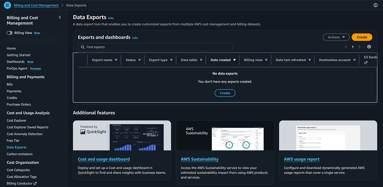Go to next page of exports
The width and height of the screenshot is (383, 187).
click(359, 47)
